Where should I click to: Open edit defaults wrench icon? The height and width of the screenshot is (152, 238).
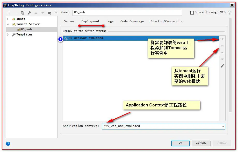point(29,13)
